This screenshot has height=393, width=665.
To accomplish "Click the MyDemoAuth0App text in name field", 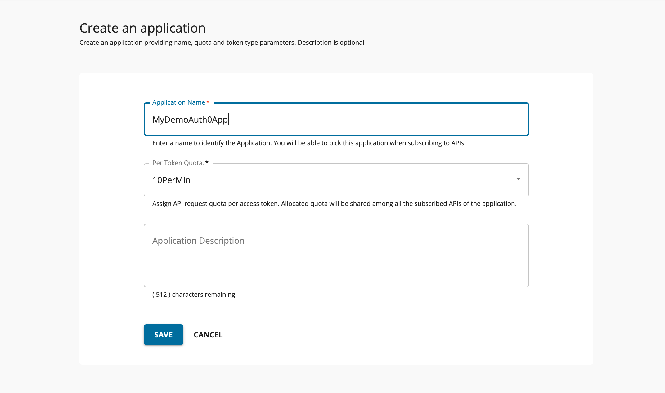I will 190,120.
